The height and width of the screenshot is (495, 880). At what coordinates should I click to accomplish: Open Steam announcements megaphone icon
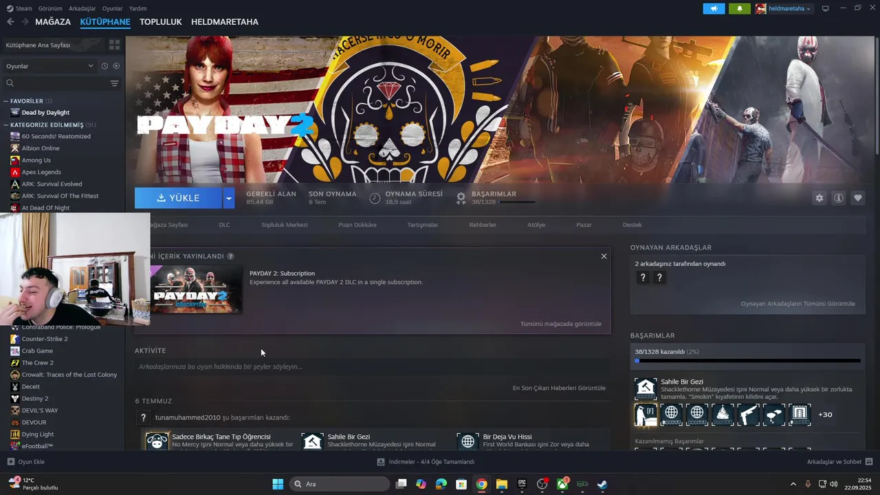(714, 8)
